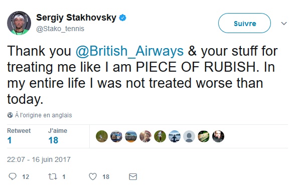Viewport: 301px width, 193px height.
Task: Click the Sergiy Stakhovsky display name
Action: tap(76, 18)
